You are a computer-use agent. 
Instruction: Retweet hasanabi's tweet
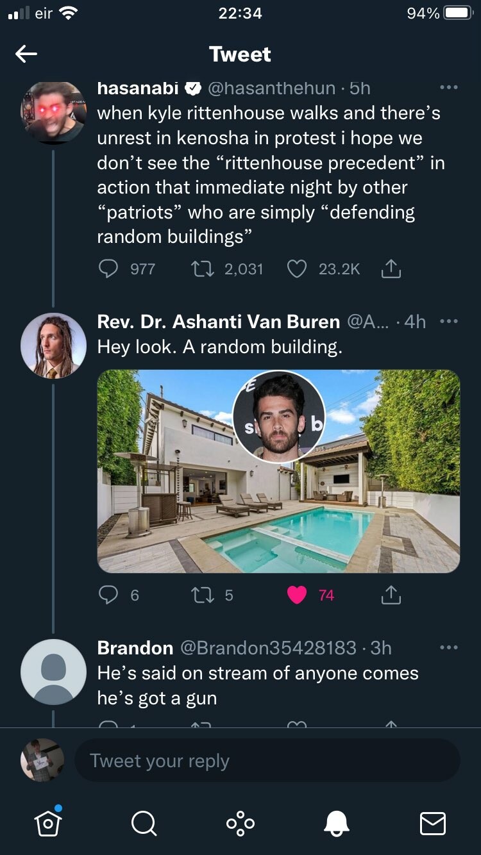202,269
